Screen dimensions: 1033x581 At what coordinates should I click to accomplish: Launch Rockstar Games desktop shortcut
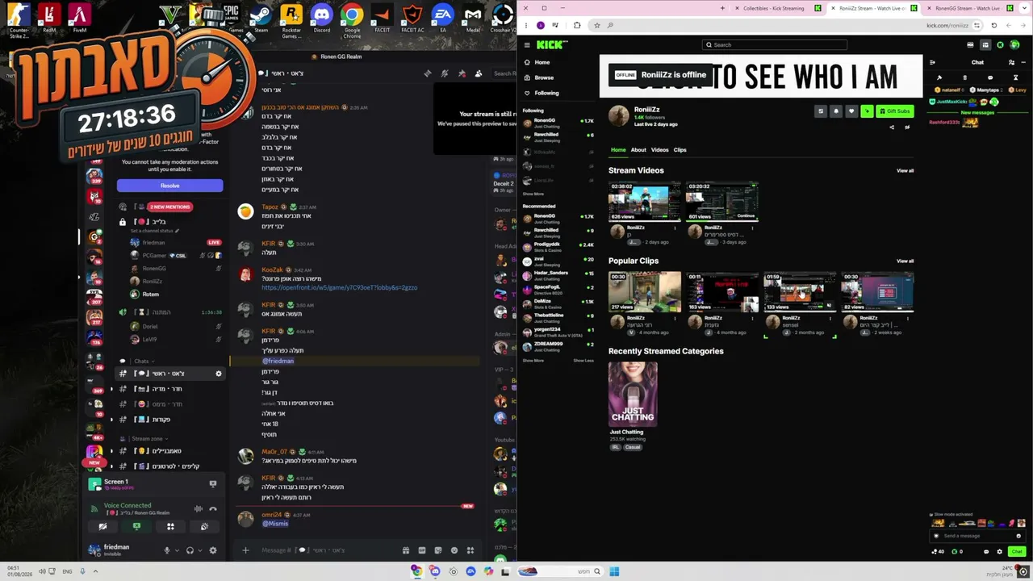click(291, 19)
